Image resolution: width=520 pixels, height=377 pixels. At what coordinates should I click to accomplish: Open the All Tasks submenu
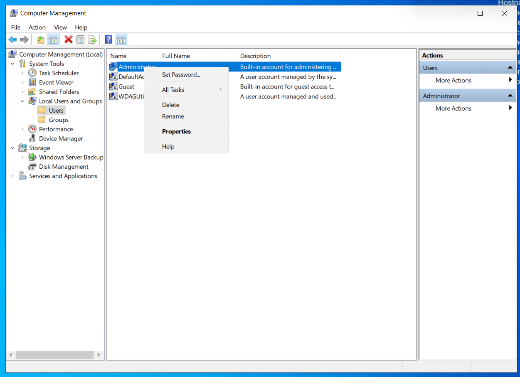tap(173, 90)
